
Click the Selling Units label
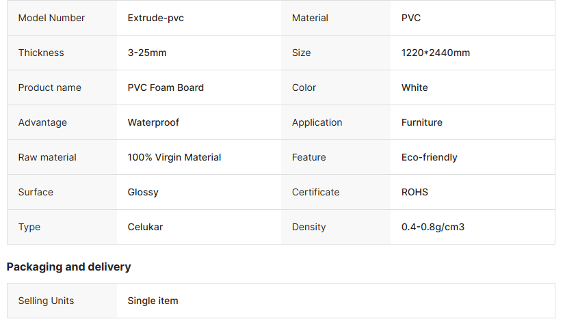point(46,301)
